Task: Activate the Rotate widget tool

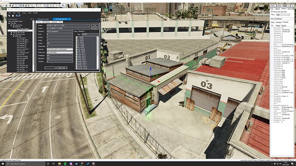Action: [24, 6]
